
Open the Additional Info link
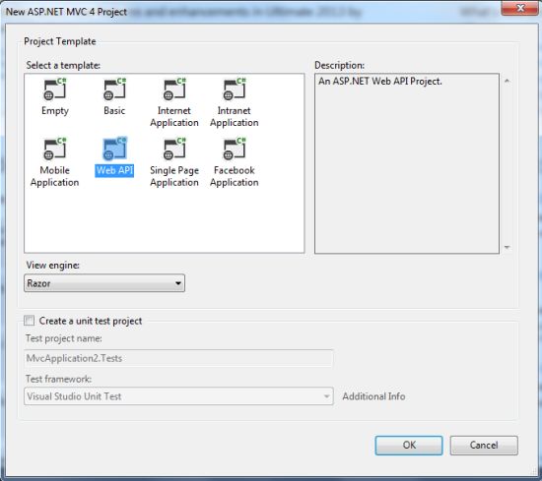click(373, 396)
